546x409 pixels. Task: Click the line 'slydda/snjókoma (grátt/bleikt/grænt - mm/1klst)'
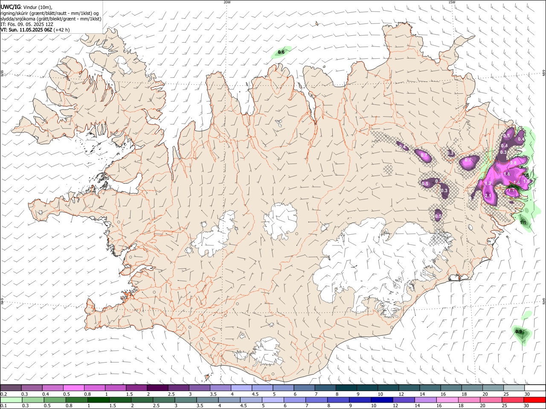pyautogui.click(x=51, y=19)
